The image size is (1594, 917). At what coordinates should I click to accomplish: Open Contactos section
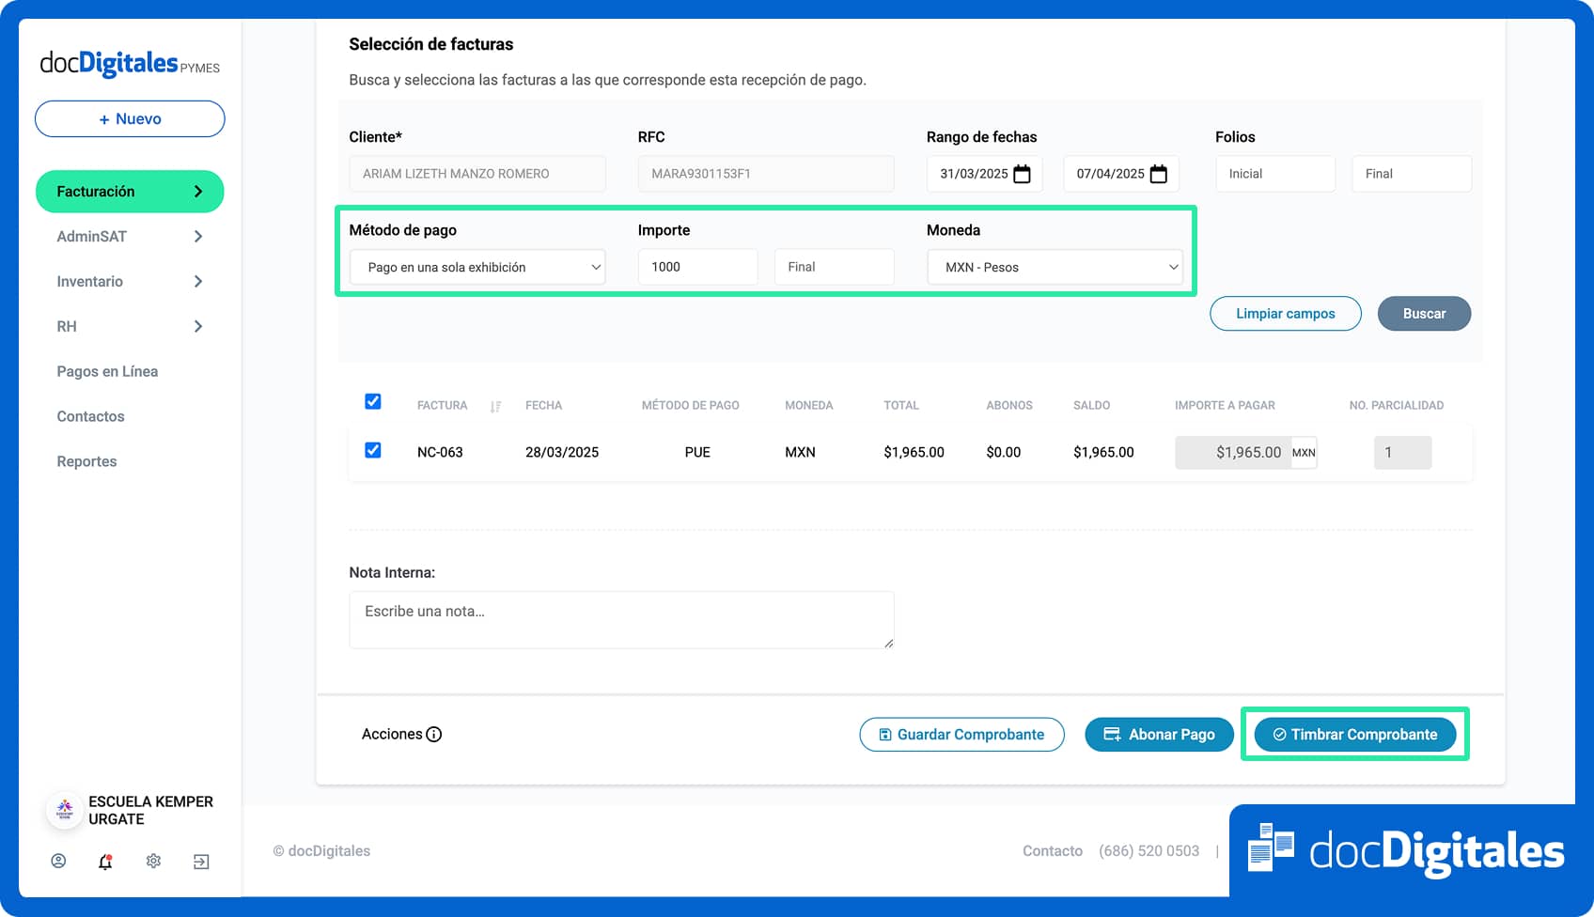(x=90, y=416)
